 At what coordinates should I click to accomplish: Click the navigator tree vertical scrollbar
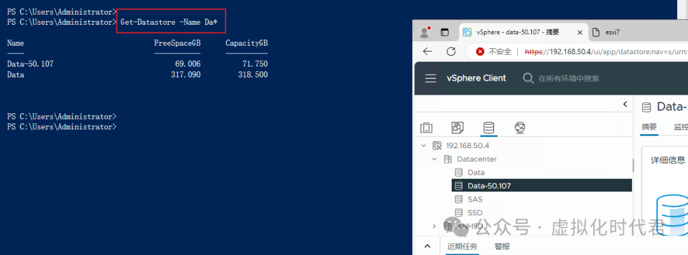tap(633, 165)
